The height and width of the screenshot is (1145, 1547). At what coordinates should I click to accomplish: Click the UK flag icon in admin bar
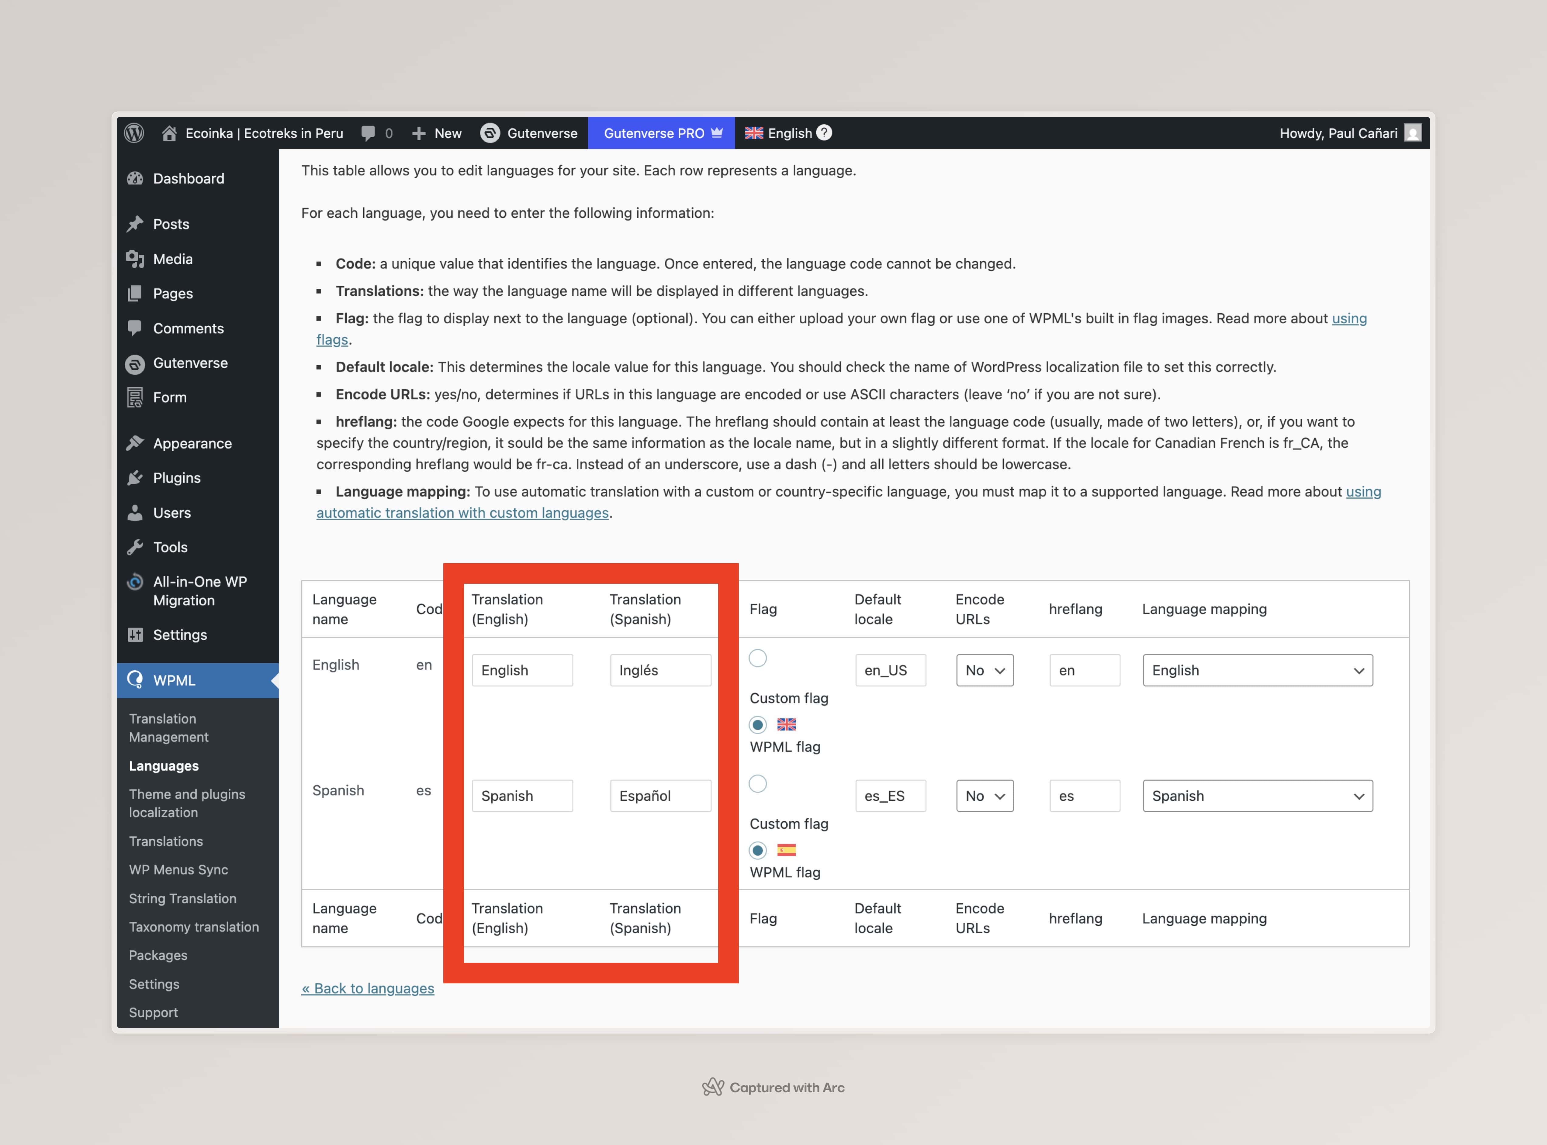point(754,133)
